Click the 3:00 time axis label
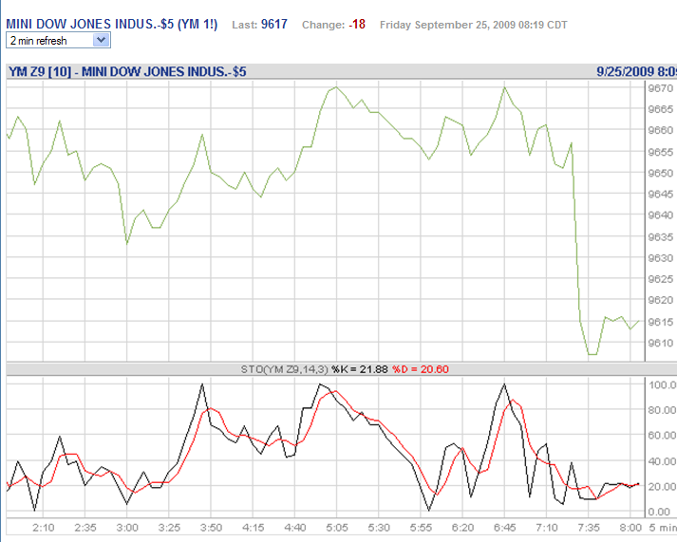The image size is (677, 542). click(127, 528)
